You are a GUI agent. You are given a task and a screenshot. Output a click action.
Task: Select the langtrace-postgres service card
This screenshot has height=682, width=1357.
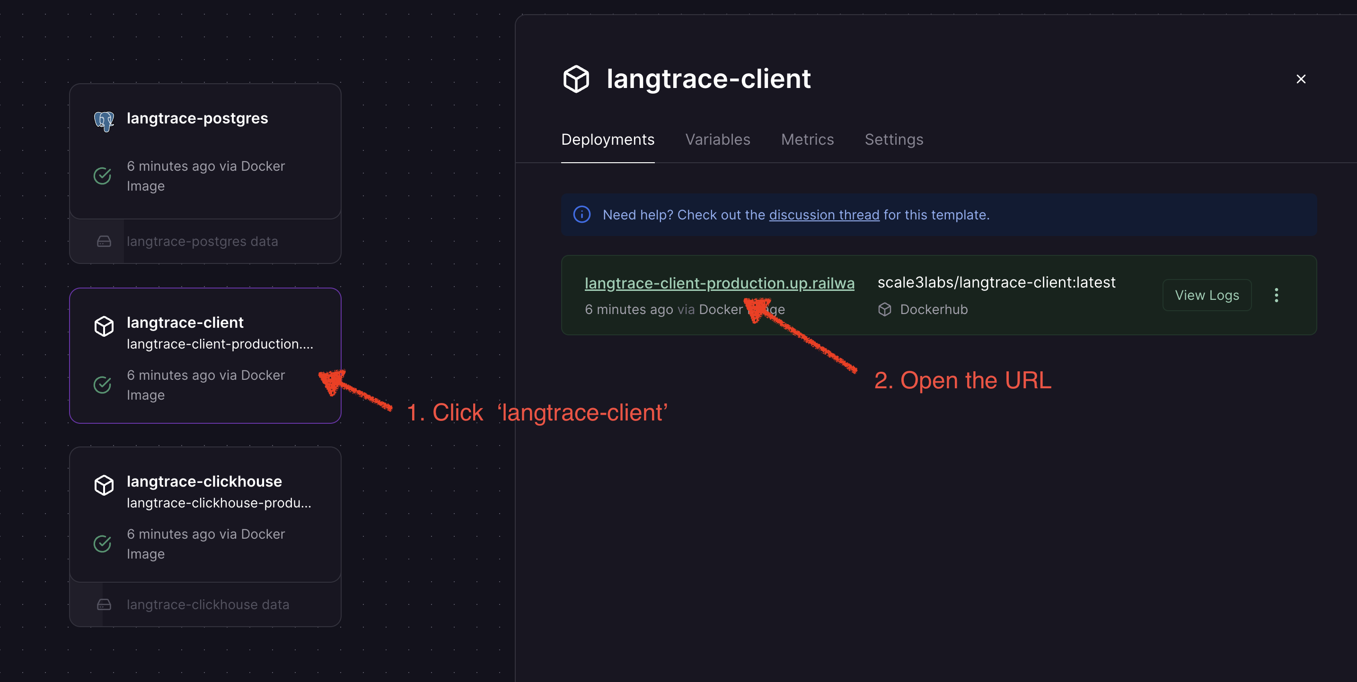[205, 152]
